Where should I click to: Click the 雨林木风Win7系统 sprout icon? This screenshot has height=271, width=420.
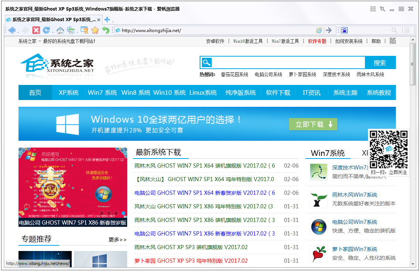(318, 199)
